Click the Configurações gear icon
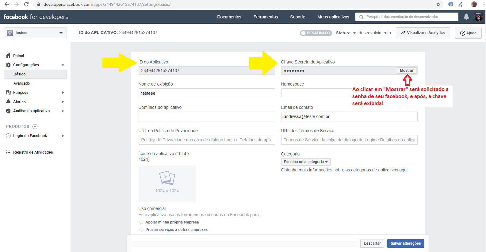 (x=8, y=65)
